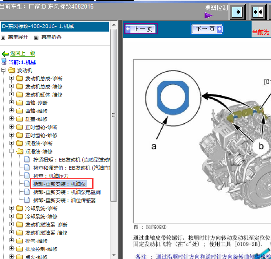Click the right-arrow view control icon
The width and height of the screenshot is (271, 259).
(238, 12)
